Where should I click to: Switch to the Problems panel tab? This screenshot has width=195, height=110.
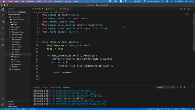click(x=37, y=87)
